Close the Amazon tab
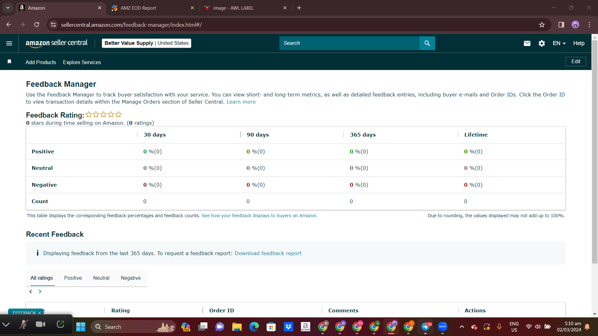 click(100, 8)
